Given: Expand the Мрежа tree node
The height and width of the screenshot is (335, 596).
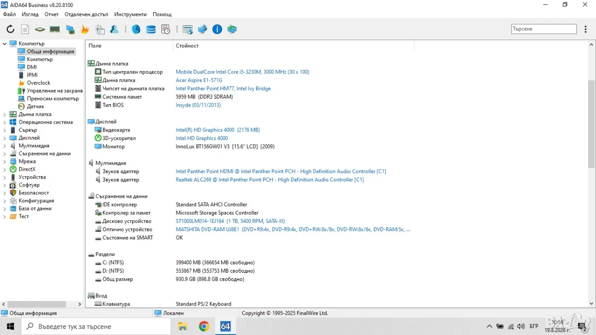Looking at the screenshot, I should pos(5,161).
